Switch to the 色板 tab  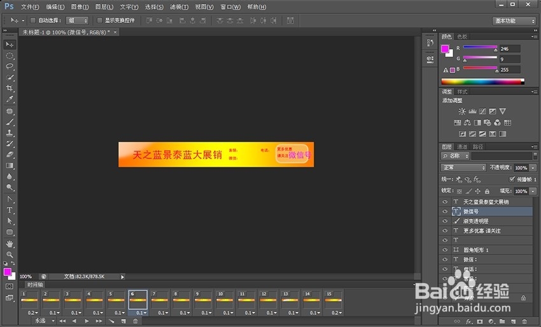click(x=462, y=36)
